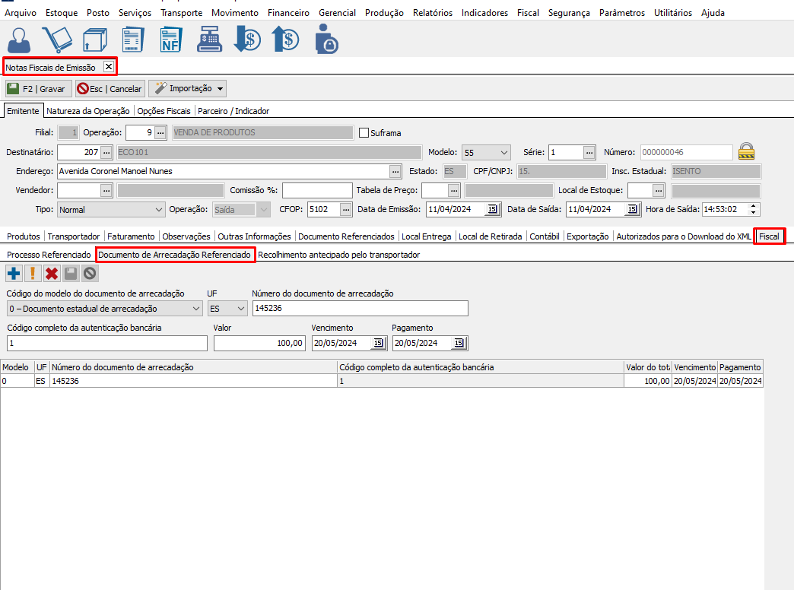Click the padlock icon beside Número
The width and height of the screenshot is (794, 590).
tap(746, 151)
